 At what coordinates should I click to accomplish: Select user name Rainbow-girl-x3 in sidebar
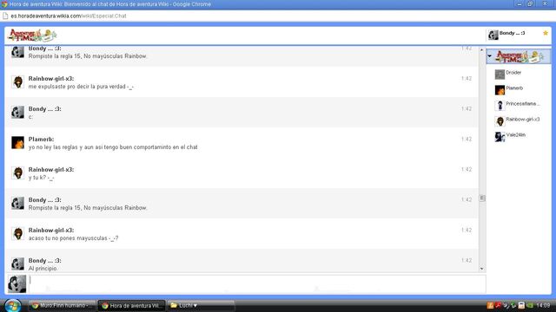coord(523,120)
